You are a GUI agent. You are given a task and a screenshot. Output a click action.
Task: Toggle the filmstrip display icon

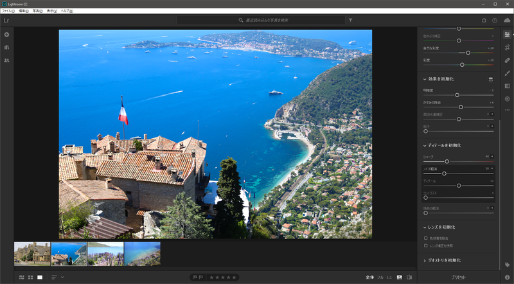pyautogui.click(x=399, y=278)
